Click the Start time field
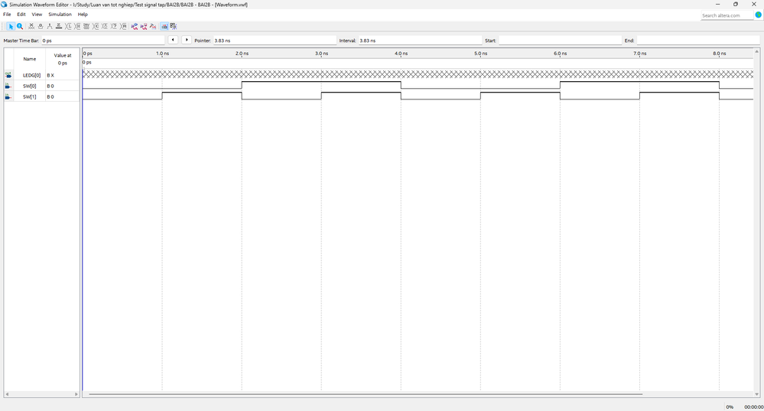This screenshot has height=411, width=764. (x=560, y=41)
